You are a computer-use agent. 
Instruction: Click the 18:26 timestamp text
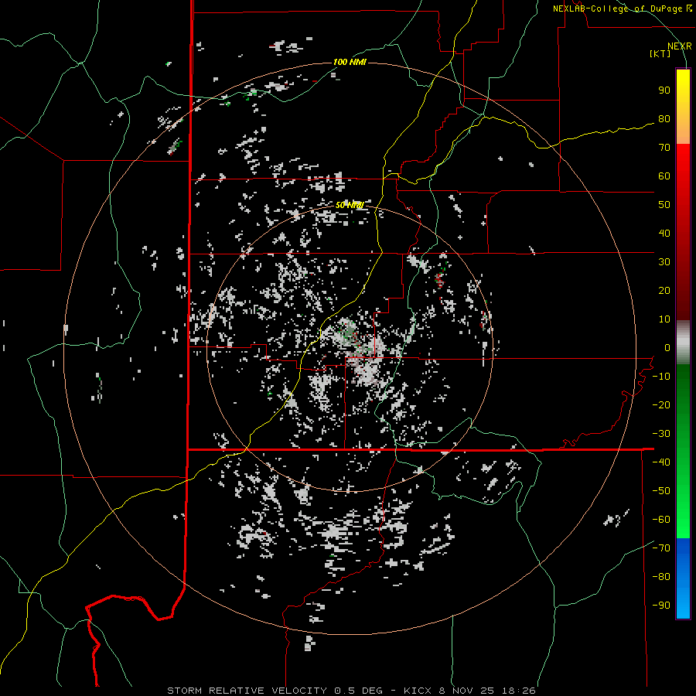[x=518, y=691]
